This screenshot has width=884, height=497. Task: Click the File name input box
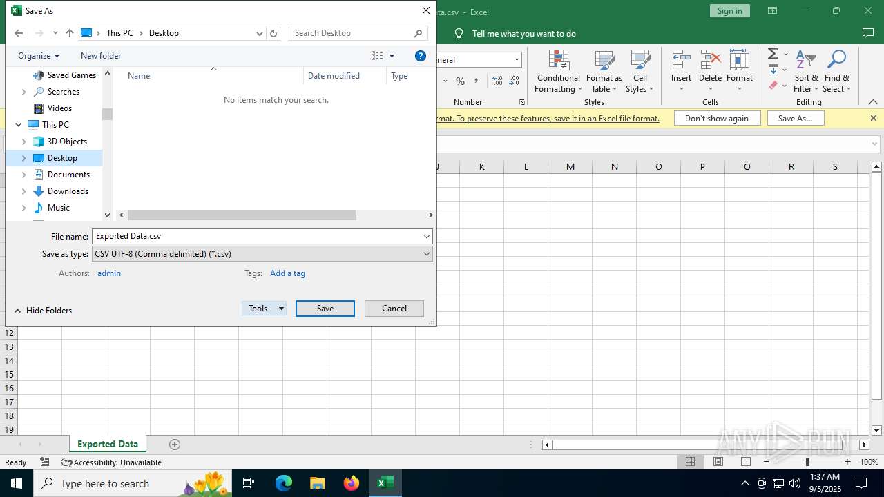257,236
